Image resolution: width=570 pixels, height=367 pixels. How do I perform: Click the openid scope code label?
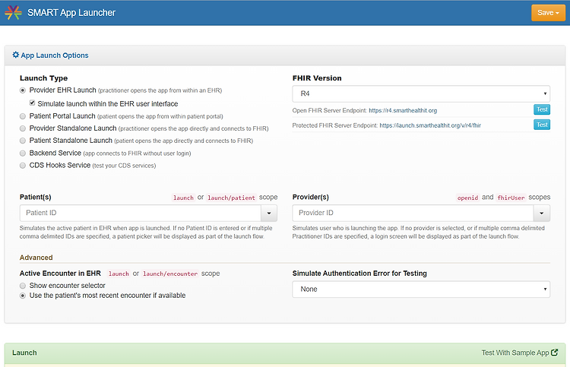pos(467,198)
